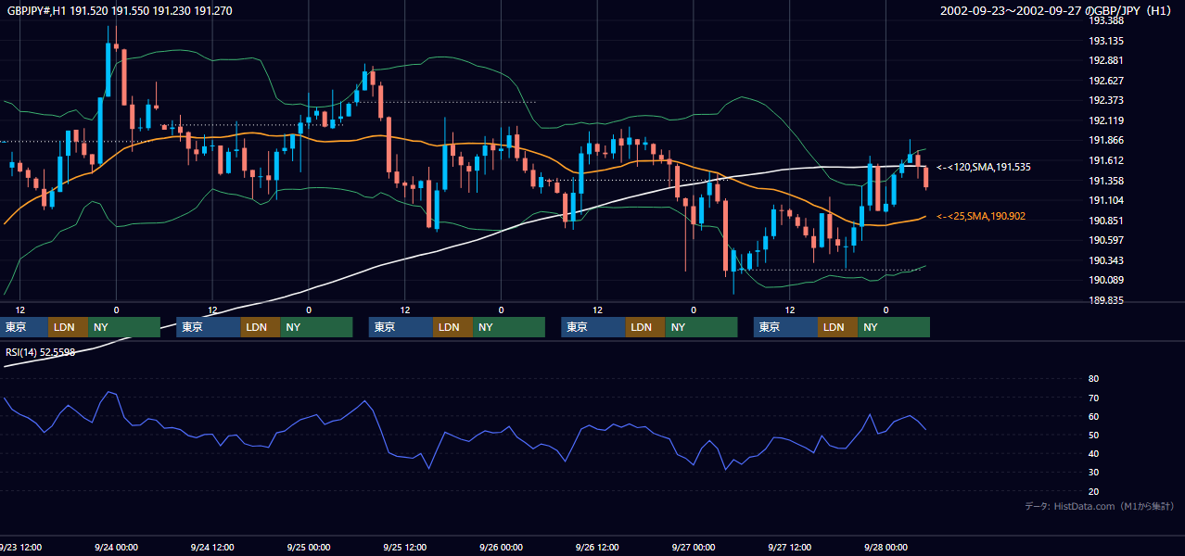The image size is (1185, 556).
Task: Click the 192.119 price axis label
Action: (1105, 120)
